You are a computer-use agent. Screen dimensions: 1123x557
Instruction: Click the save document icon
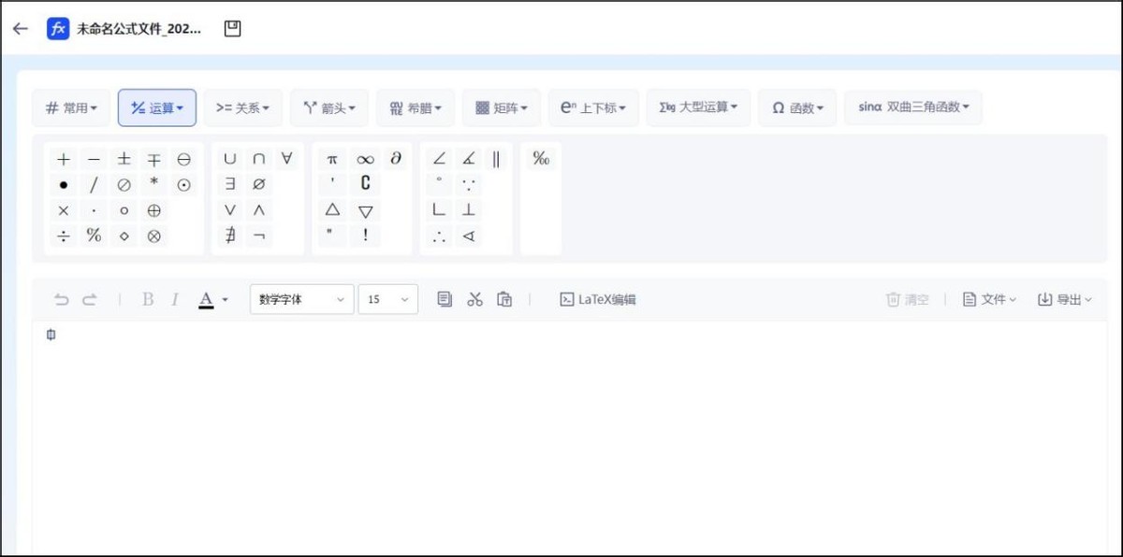click(230, 28)
